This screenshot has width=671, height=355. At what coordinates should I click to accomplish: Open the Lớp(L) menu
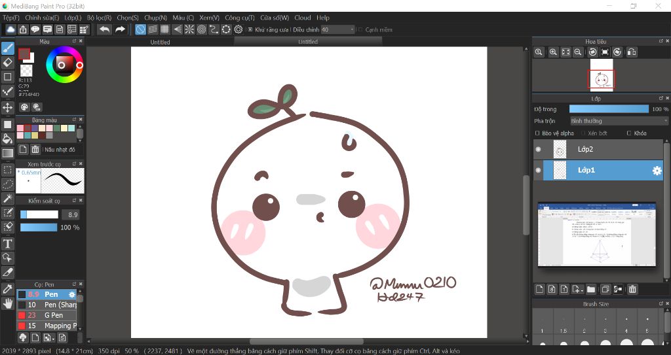[73, 18]
